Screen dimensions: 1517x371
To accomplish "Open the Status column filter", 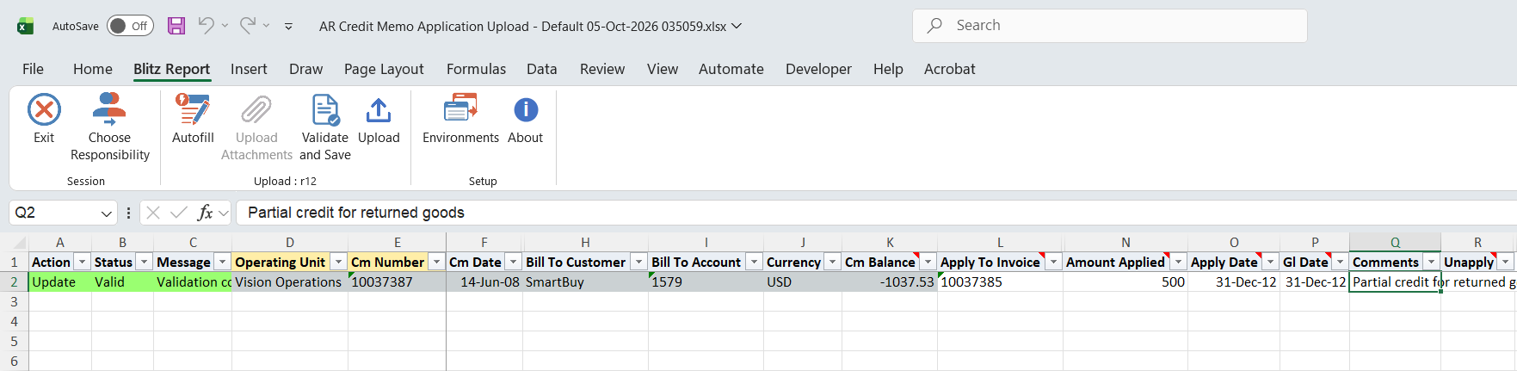I will [145, 262].
